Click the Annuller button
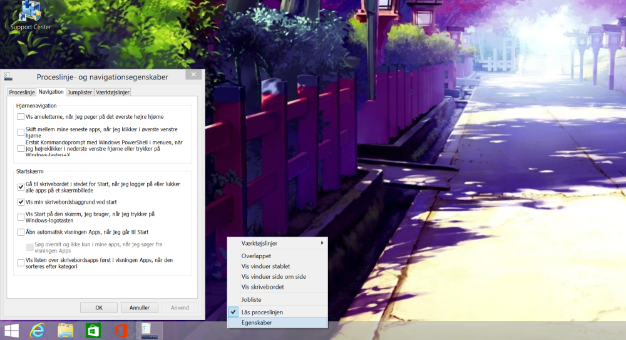The height and width of the screenshot is (340, 626). coord(139,307)
